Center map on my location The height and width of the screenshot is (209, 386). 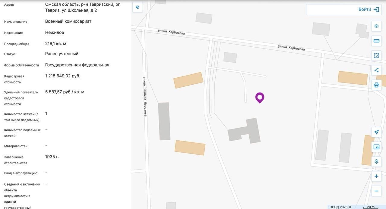376,132
